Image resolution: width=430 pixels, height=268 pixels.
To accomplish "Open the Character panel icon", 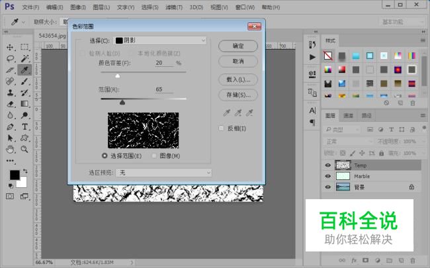I will (x=312, y=111).
